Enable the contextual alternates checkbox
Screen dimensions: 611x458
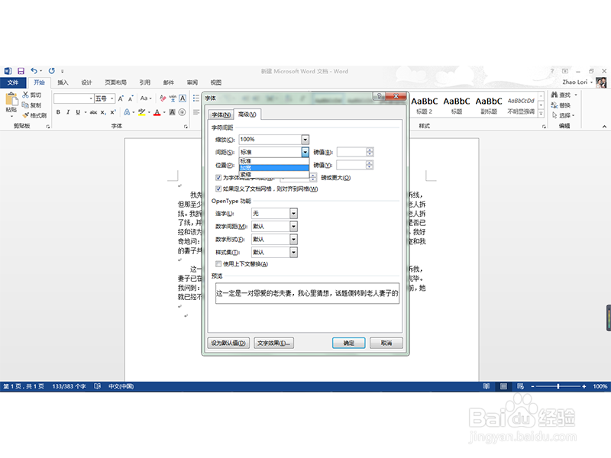pos(218,263)
